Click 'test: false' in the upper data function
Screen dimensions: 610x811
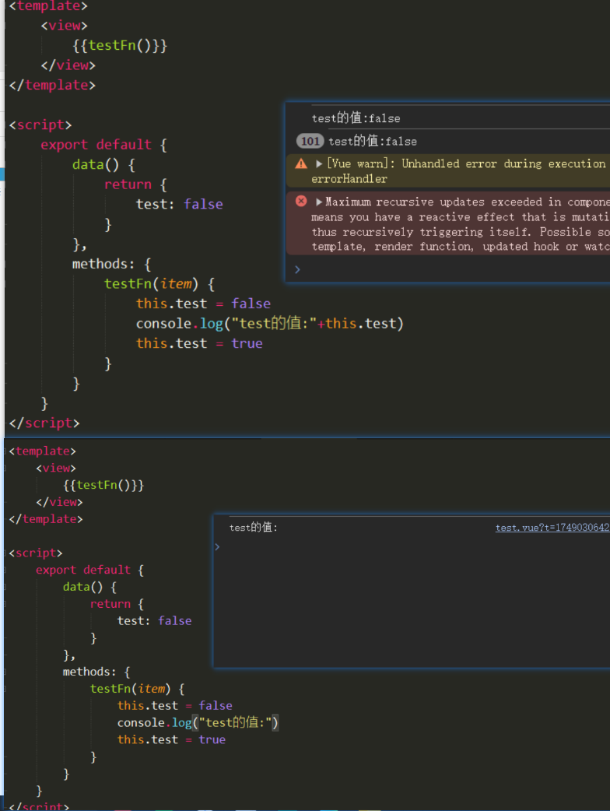click(180, 204)
